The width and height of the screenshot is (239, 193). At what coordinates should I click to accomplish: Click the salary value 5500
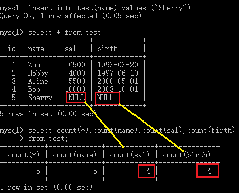[77, 81]
